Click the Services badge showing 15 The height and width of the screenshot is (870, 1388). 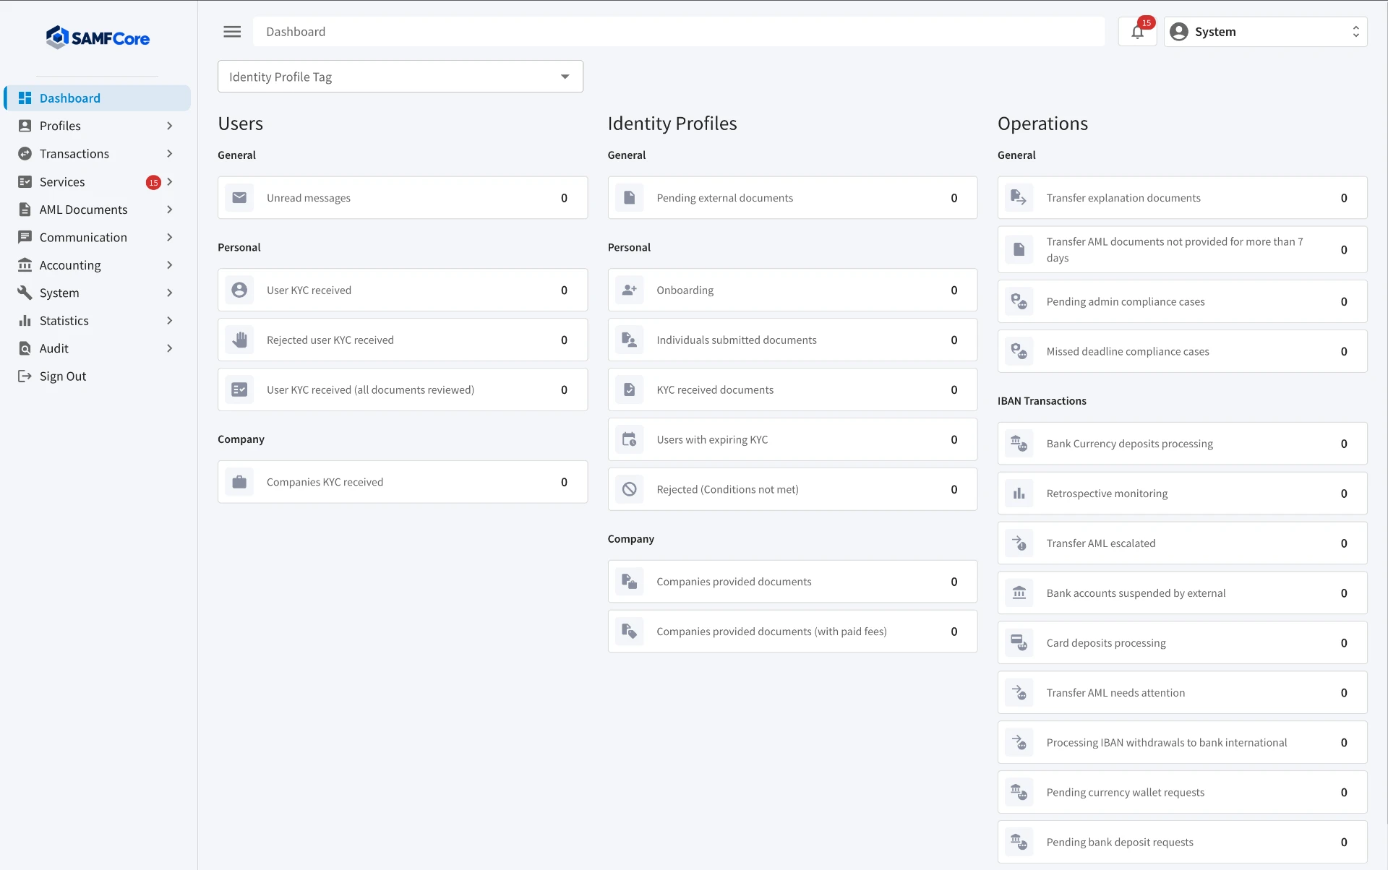153,183
